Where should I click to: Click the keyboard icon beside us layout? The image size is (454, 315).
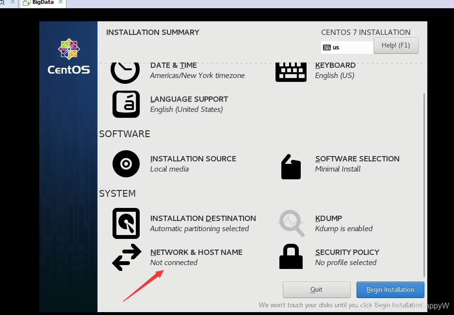(327, 47)
